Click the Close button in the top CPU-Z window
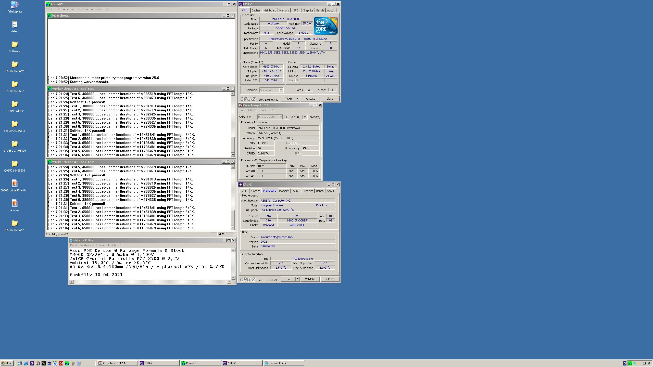This screenshot has width=653, height=367. 330,99
